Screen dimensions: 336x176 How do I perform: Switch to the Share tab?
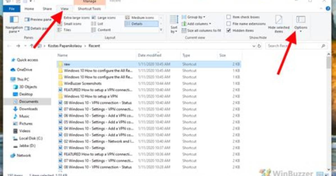47,9
